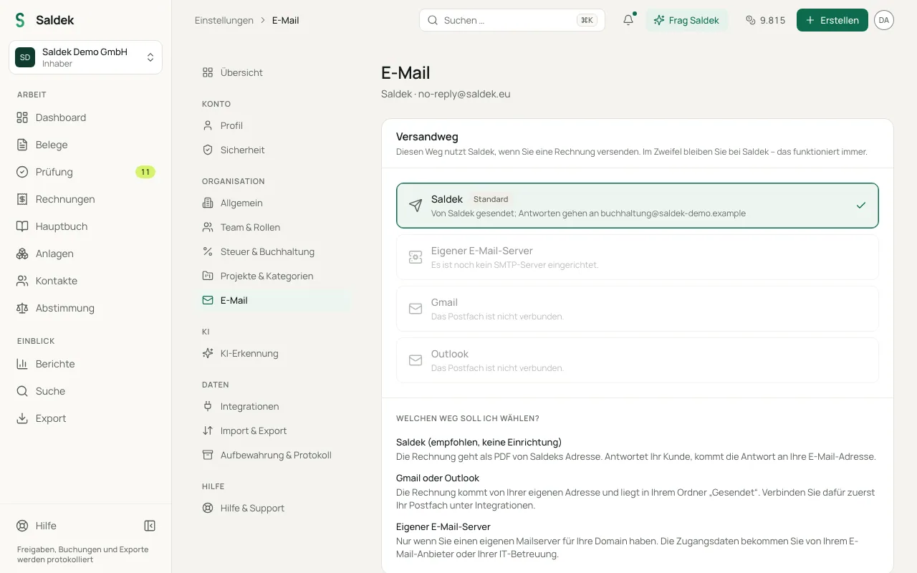Click the Saldek logo
Image resolution: width=917 pixels, height=573 pixels.
[20, 20]
